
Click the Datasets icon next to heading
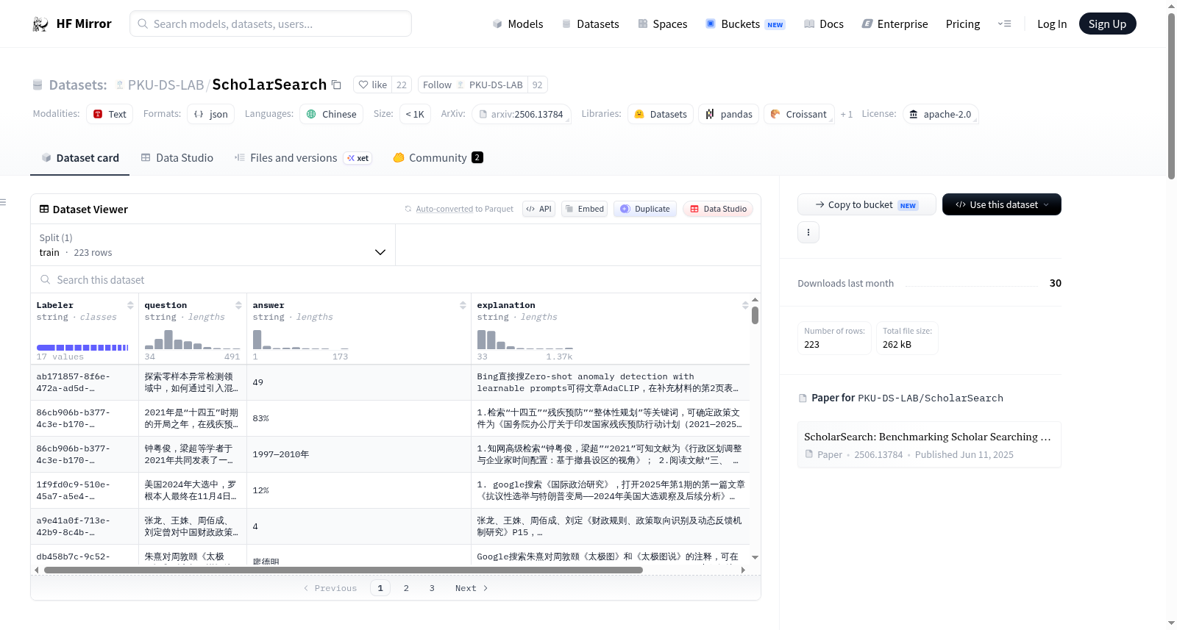[x=38, y=85]
